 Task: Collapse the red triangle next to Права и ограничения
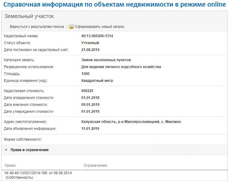point(6,150)
